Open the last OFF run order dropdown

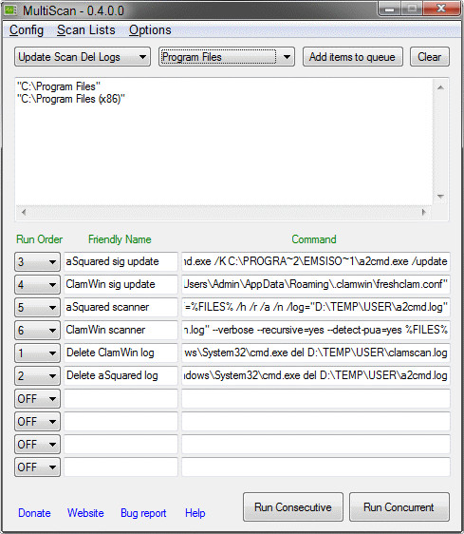click(x=37, y=467)
